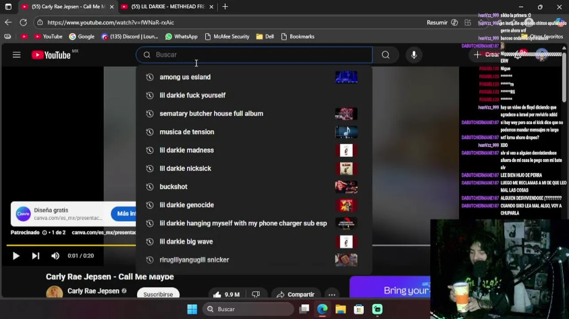Screen dimensions: 569x319
Task: Open the Google bookmark
Action: pyautogui.click(x=82, y=36)
